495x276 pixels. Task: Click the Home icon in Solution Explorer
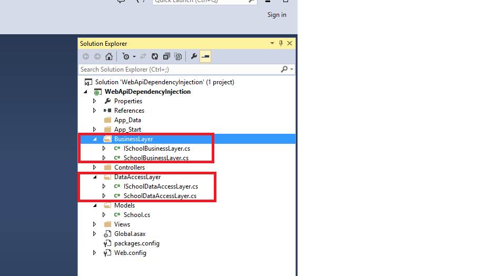(109, 56)
